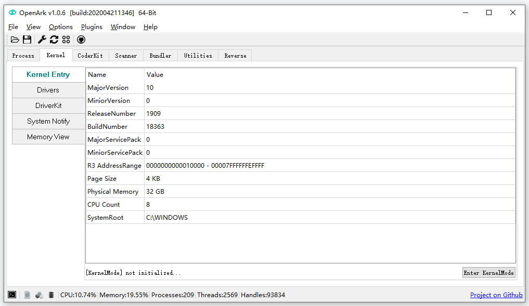This screenshot has width=529, height=306.
Task: Click the BuildNumber row name cell
Action: coord(115,126)
